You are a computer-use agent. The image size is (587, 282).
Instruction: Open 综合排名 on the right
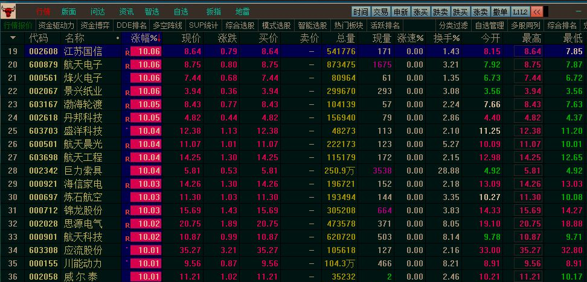tap(562, 25)
